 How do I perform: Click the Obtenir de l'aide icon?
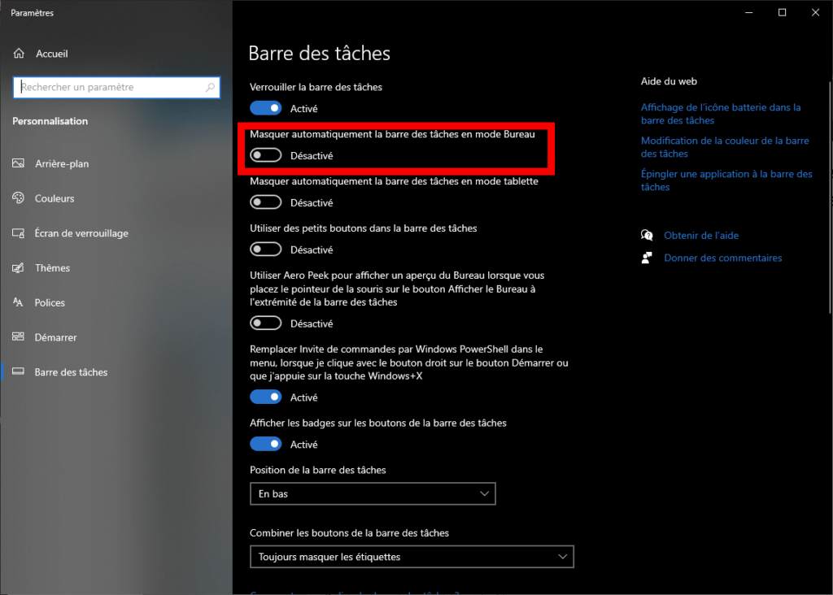coord(648,235)
